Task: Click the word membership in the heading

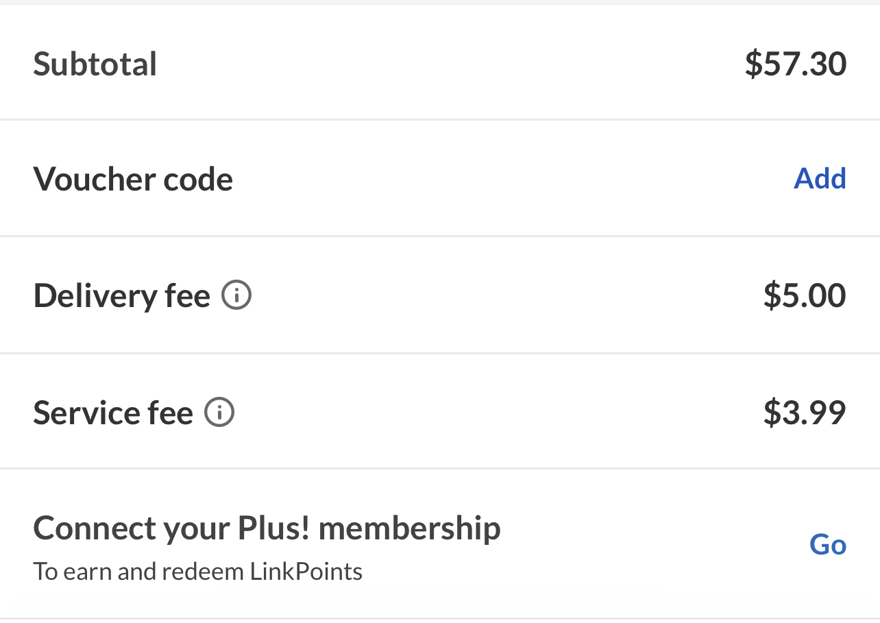Action: [410, 528]
